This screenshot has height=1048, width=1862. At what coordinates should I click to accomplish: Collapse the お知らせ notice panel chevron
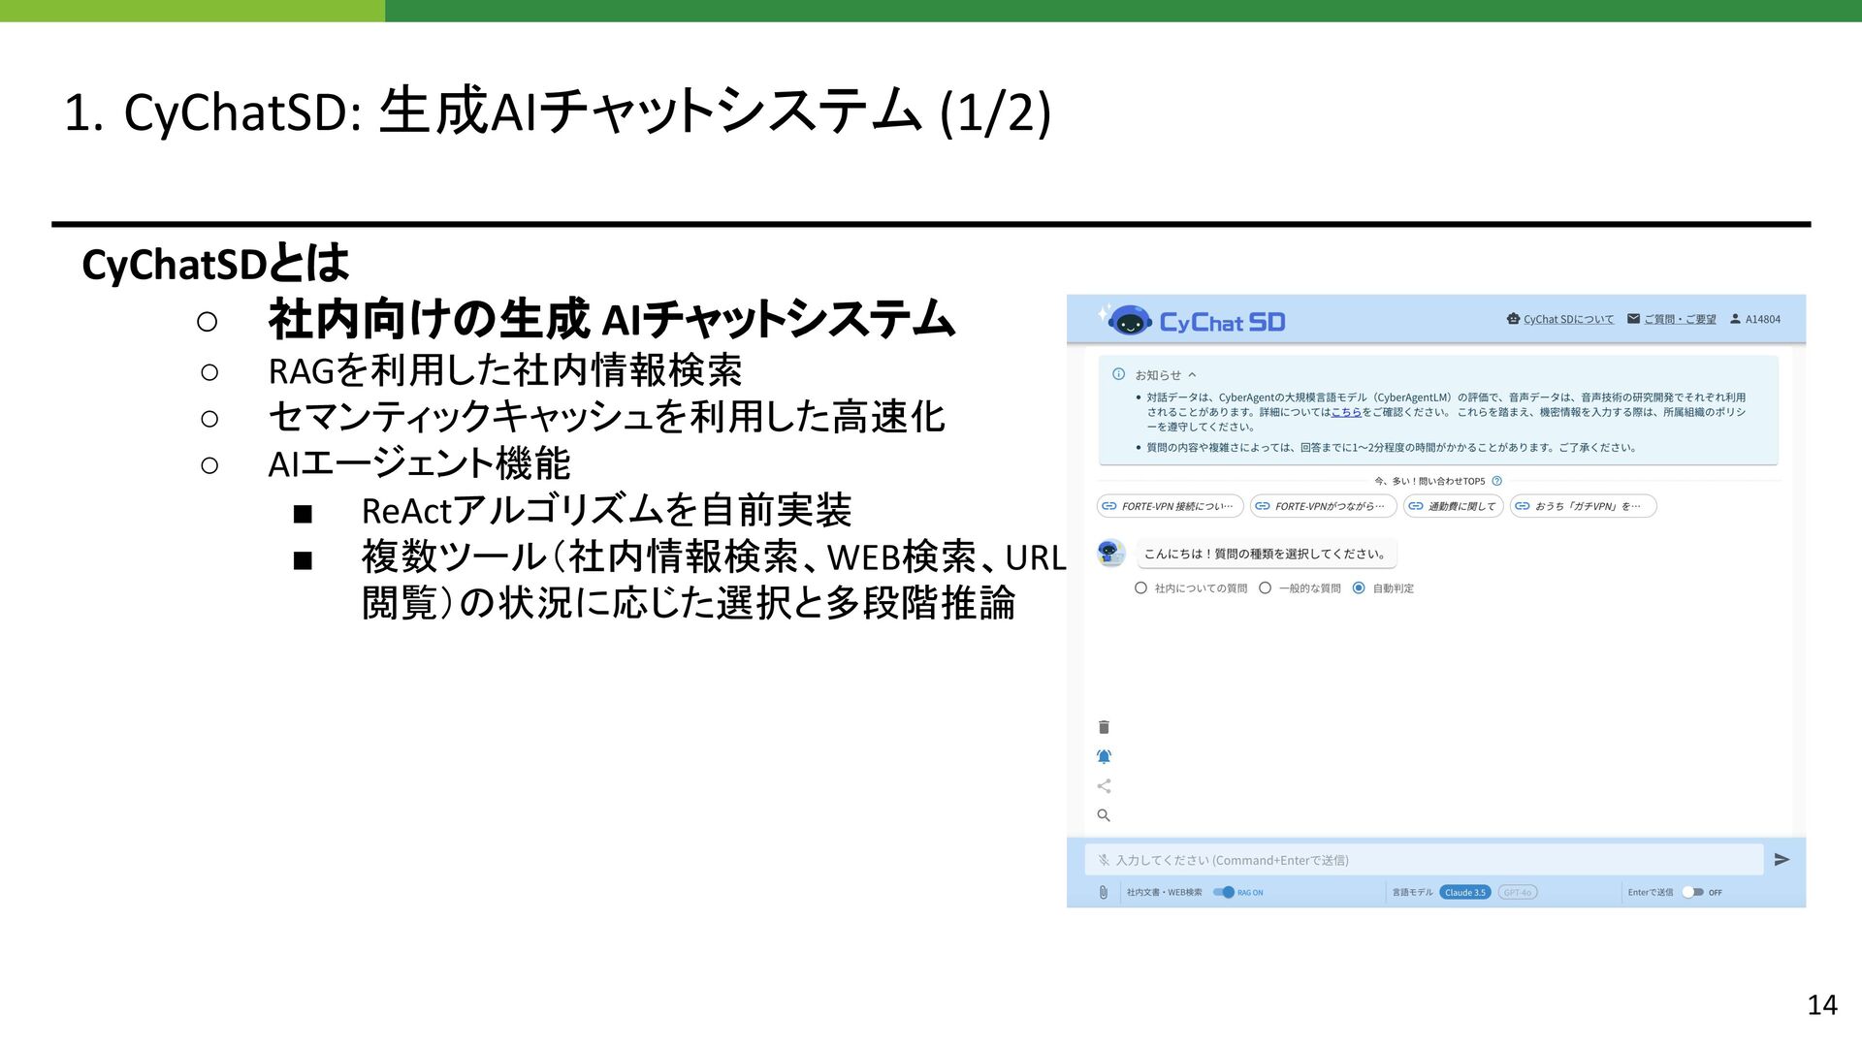pos(1192,374)
